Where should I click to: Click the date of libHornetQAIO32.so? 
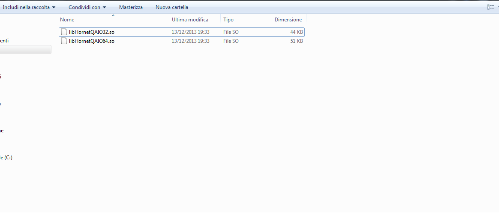[x=190, y=32]
